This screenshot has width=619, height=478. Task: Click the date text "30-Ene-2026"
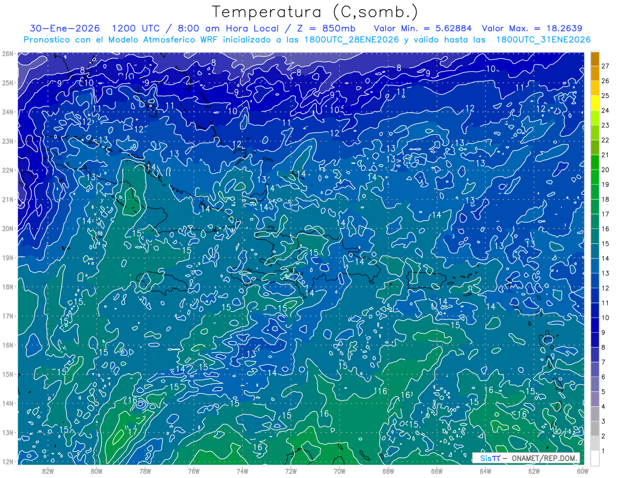coord(64,28)
